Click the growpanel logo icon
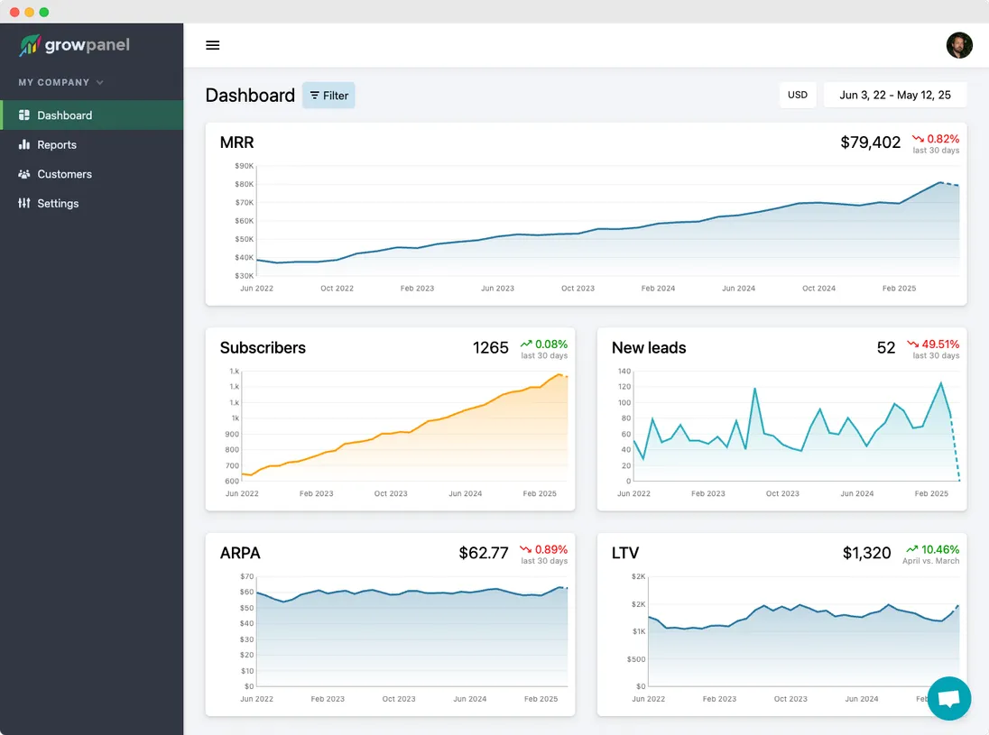This screenshot has width=989, height=735. (30, 44)
